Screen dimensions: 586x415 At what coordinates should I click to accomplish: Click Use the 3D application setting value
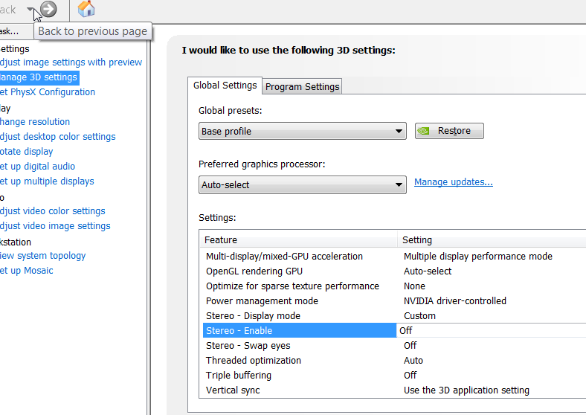click(x=466, y=390)
